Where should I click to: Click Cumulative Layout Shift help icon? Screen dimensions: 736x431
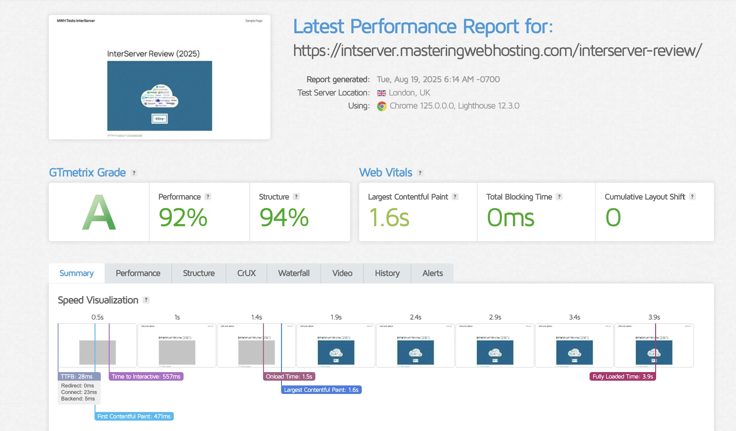point(692,197)
